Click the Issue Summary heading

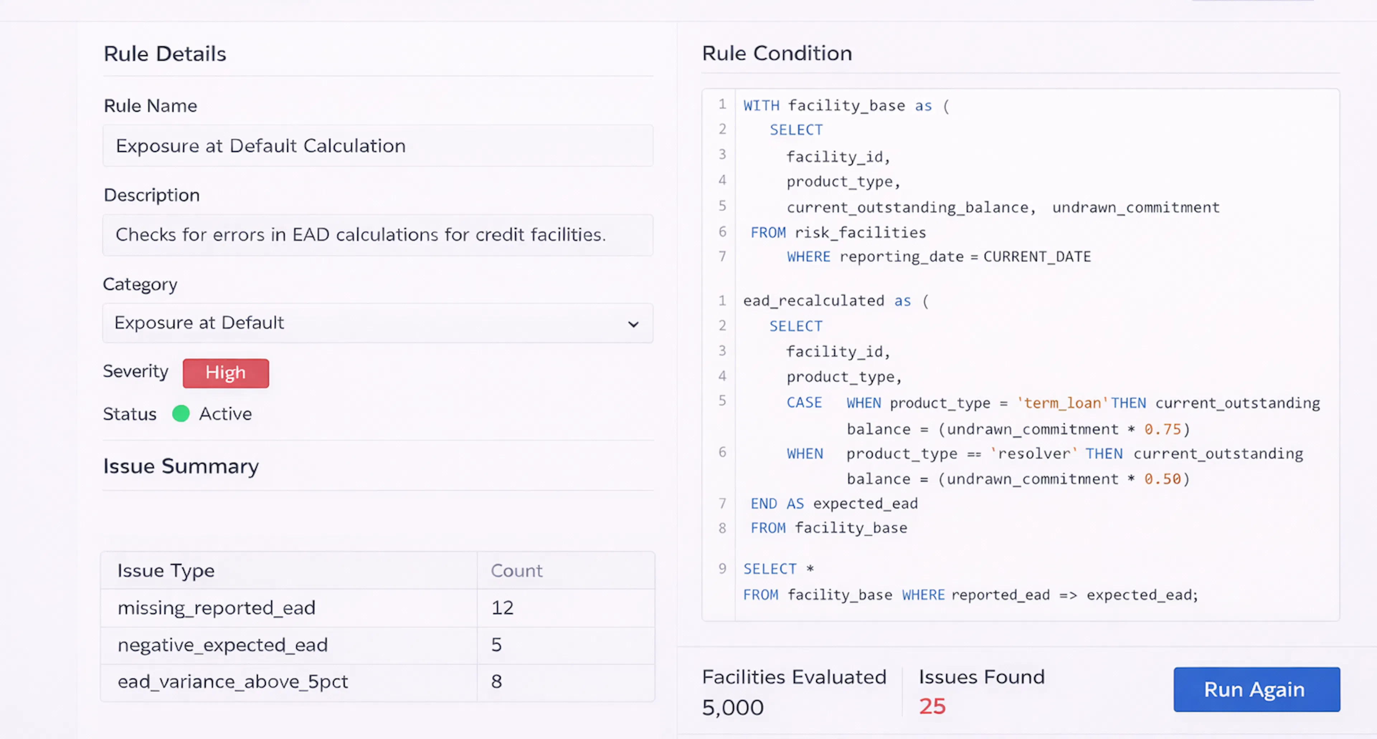[180, 466]
